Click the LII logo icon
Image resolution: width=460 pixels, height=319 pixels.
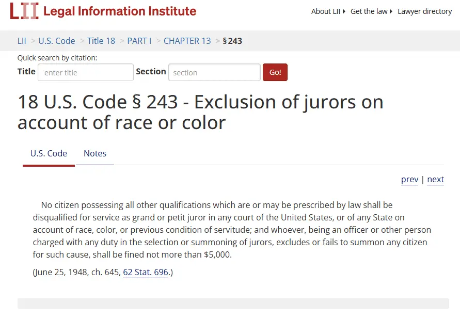[x=24, y=11]
